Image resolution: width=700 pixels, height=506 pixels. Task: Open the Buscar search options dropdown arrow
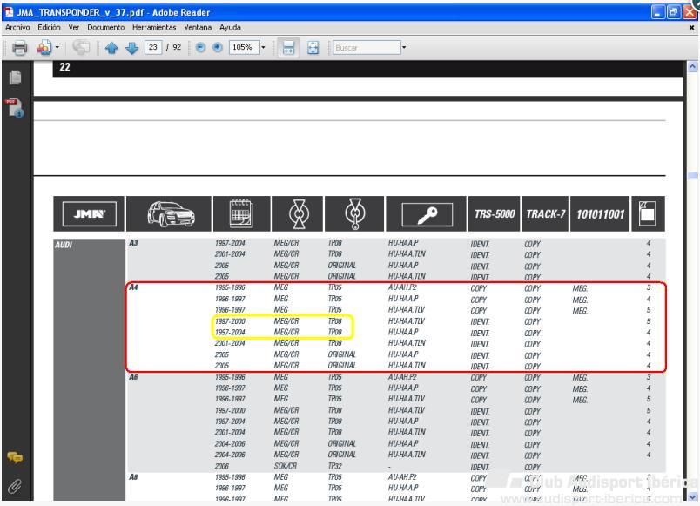coord(404,47)
